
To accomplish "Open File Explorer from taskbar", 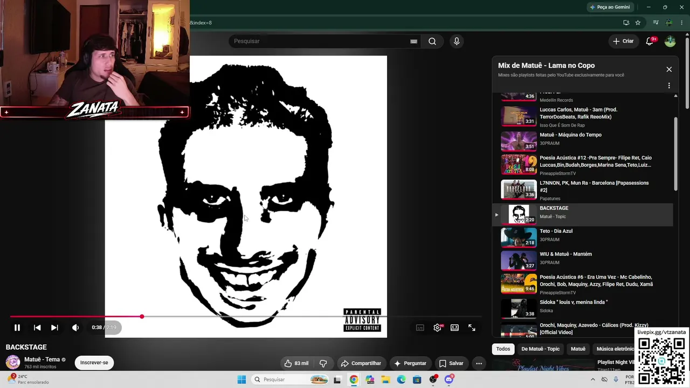I will pos(385,379).
